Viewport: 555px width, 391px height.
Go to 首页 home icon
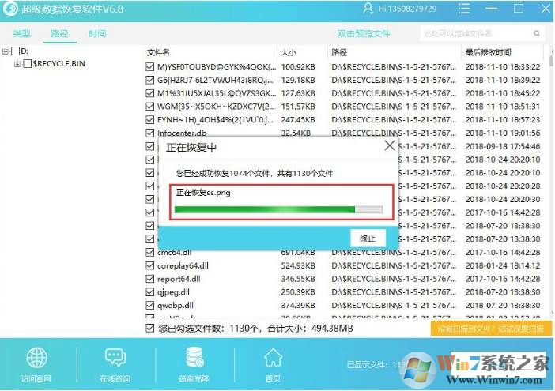click(274, 357)
